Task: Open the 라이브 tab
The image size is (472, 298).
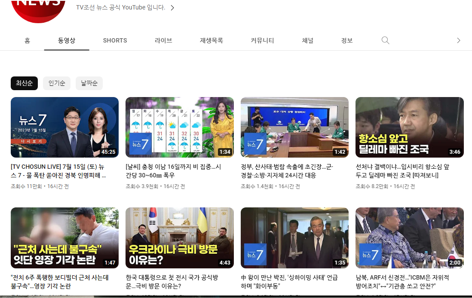Action: pyautogui.click(x=163, y=40)
